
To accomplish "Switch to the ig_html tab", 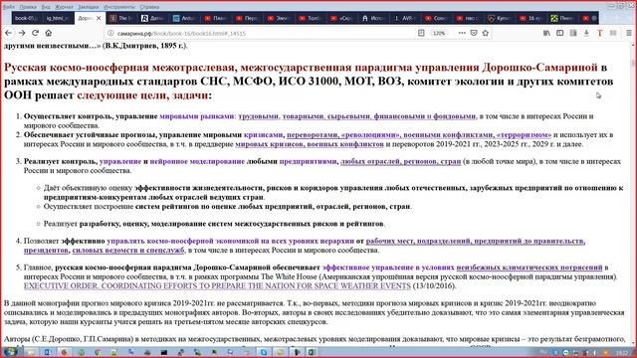I will pyautogui.click(x=58, y=18).
